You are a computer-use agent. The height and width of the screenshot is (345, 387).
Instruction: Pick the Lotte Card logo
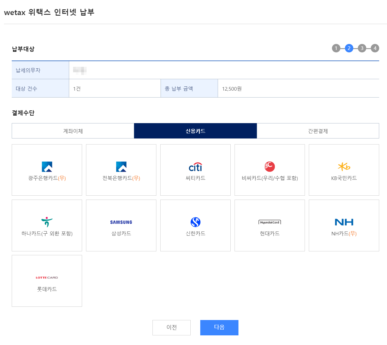[x=47, y=278]
